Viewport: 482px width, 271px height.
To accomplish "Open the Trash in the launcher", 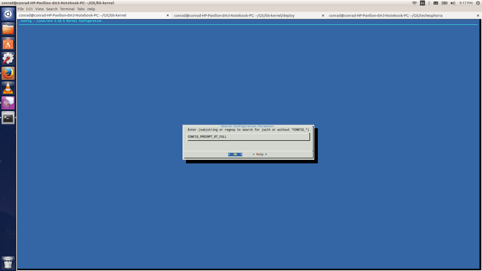I will tap(8, 263).
